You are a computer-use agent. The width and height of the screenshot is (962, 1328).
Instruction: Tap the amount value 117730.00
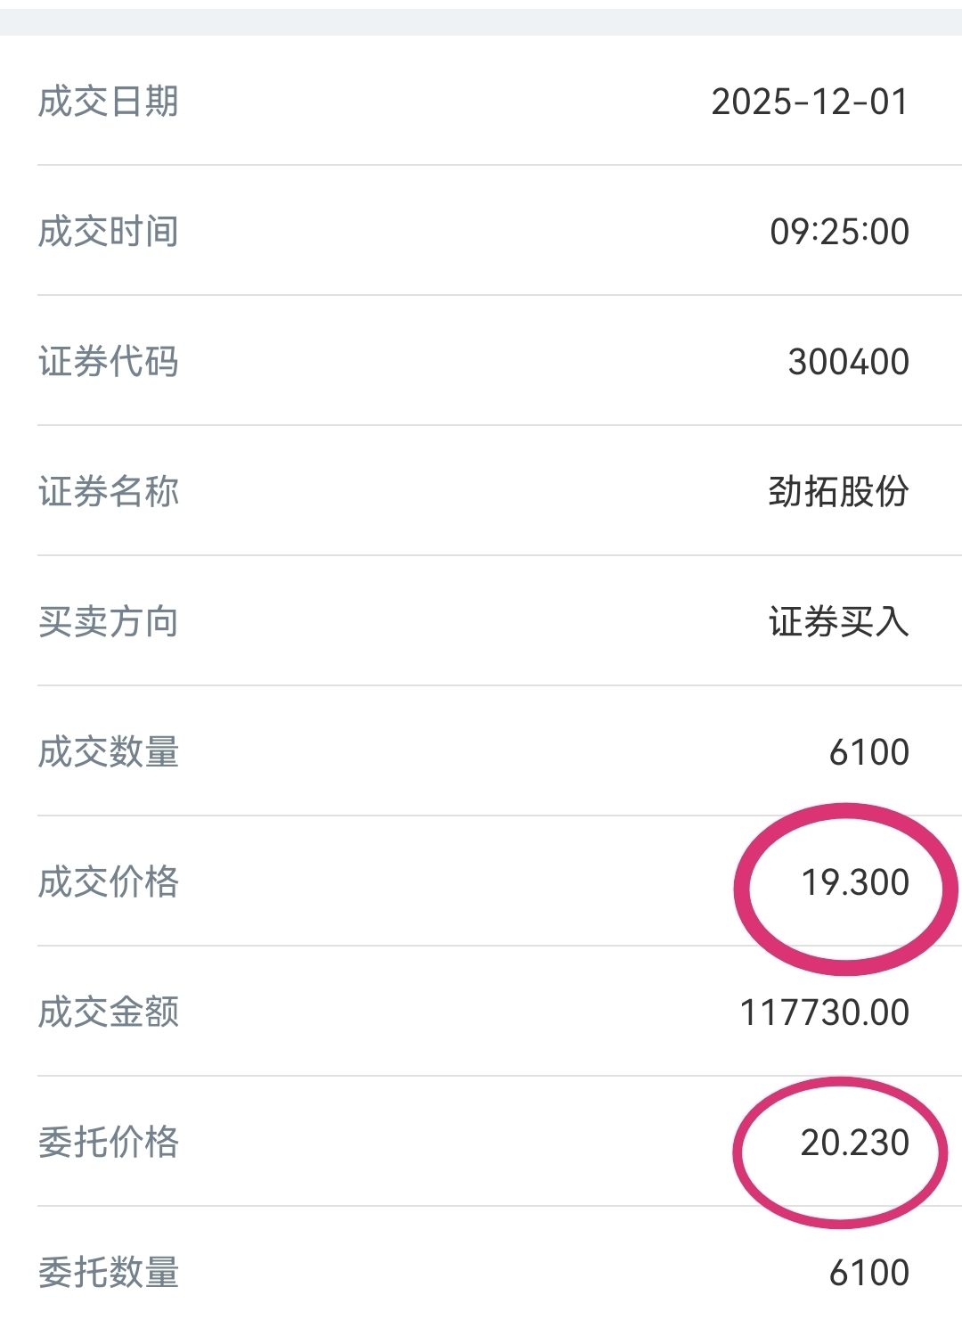pyautogui.click(x=825, y=1012)
